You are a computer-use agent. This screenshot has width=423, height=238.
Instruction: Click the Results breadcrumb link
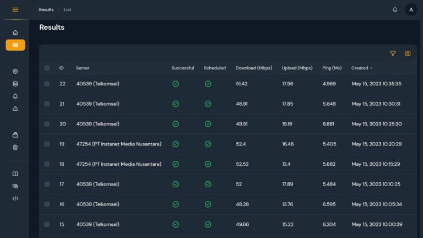point(46,9)
